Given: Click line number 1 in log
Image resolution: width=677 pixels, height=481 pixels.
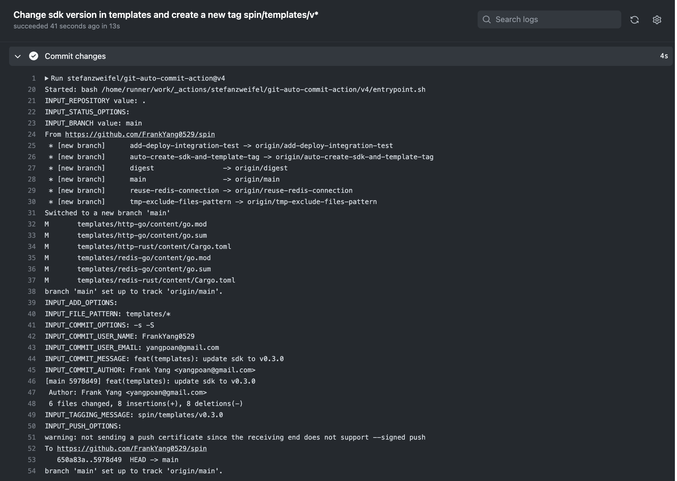Looking at the screenshot, I should (x=34, y=79).
